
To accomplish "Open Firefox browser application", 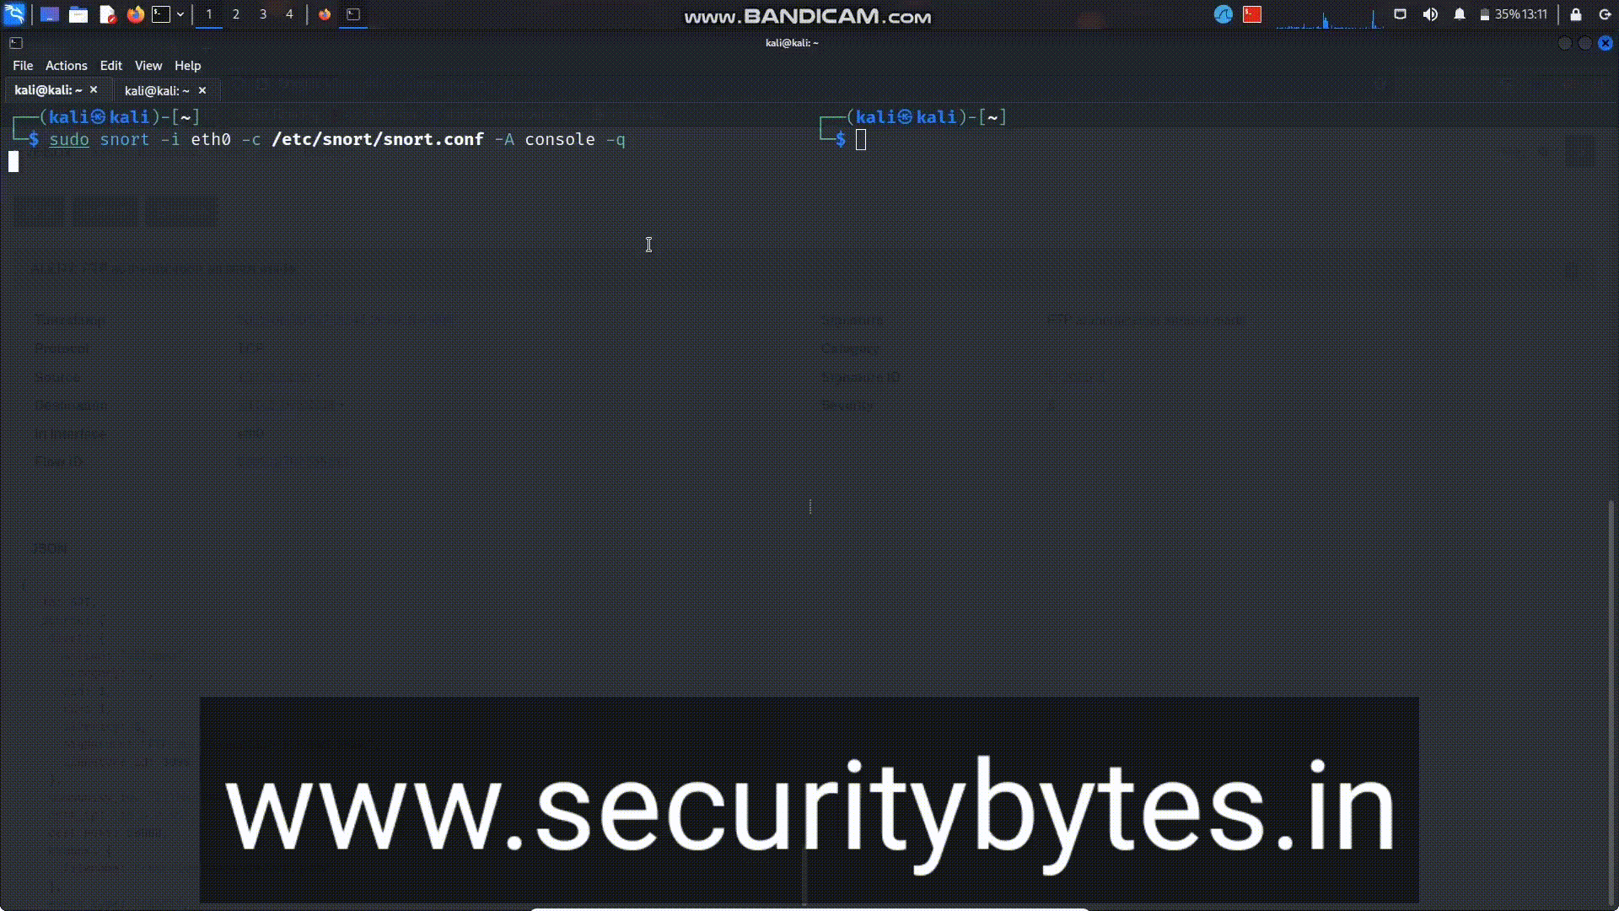I will click(x=135, y=13).
